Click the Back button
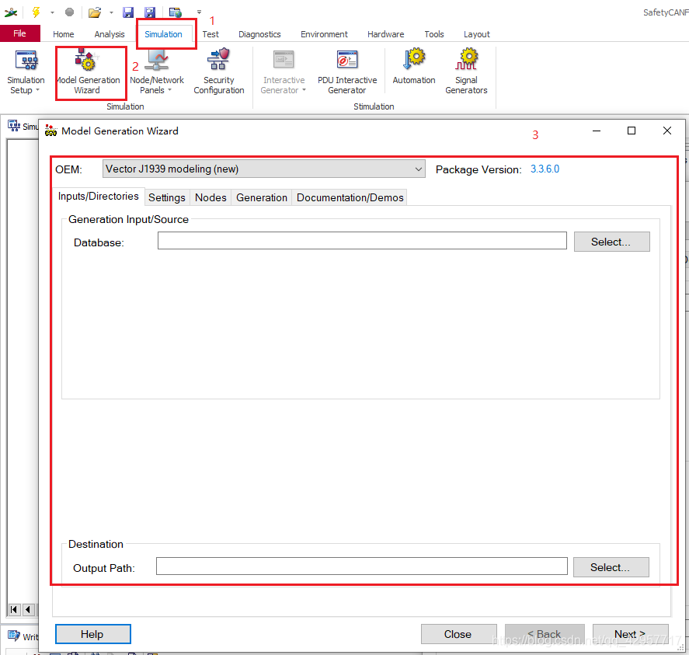The image size is (689, 655). pos(545,634)
